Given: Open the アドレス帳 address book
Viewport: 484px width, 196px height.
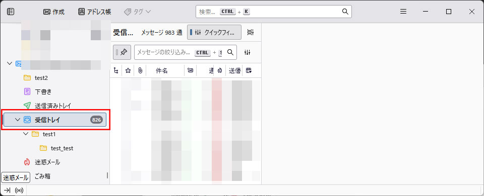Looking at the screenshot, I should click(94, 12).
